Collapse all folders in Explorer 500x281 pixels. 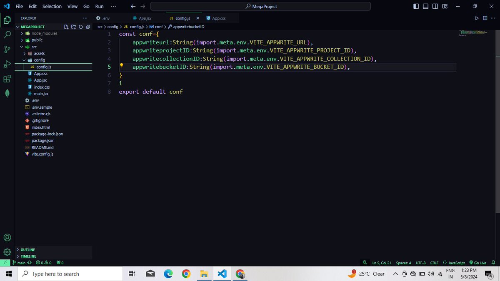[x=87, y=26]
